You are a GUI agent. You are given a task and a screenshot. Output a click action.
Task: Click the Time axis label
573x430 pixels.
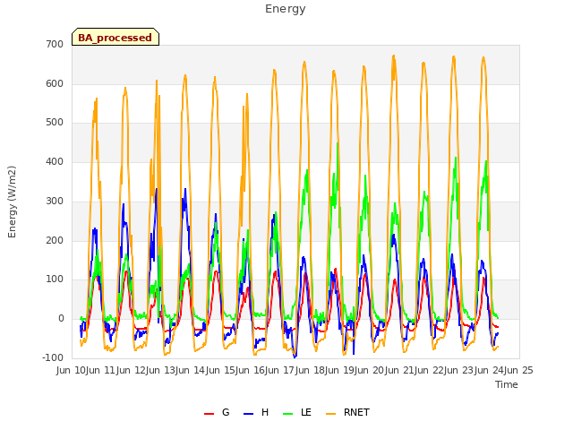(x=507, y=384)
